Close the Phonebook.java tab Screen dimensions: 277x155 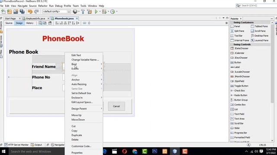click(77, 19)
